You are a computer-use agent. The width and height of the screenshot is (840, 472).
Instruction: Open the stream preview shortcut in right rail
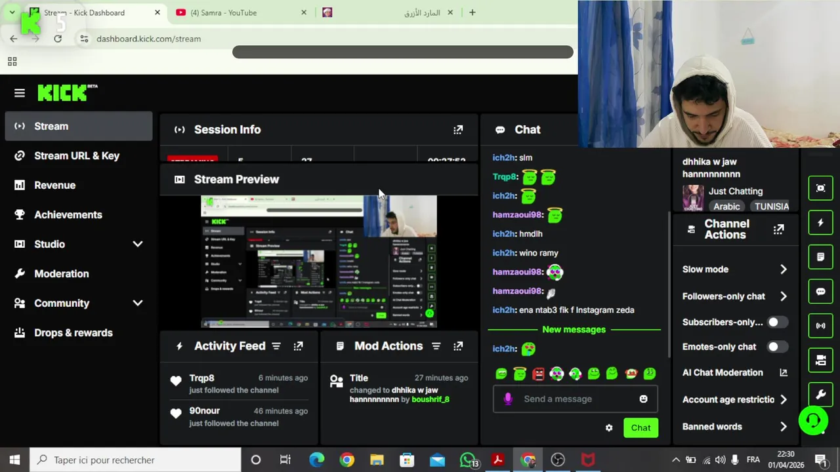point(820,188)
